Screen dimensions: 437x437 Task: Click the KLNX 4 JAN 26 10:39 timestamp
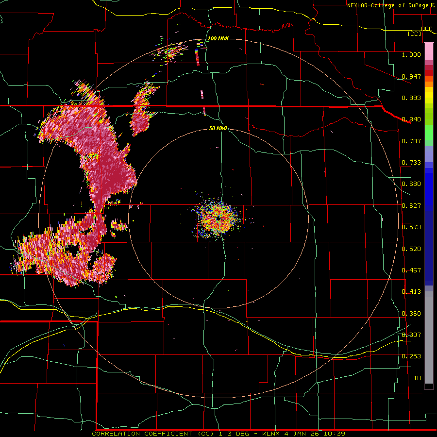coord(303,434)
